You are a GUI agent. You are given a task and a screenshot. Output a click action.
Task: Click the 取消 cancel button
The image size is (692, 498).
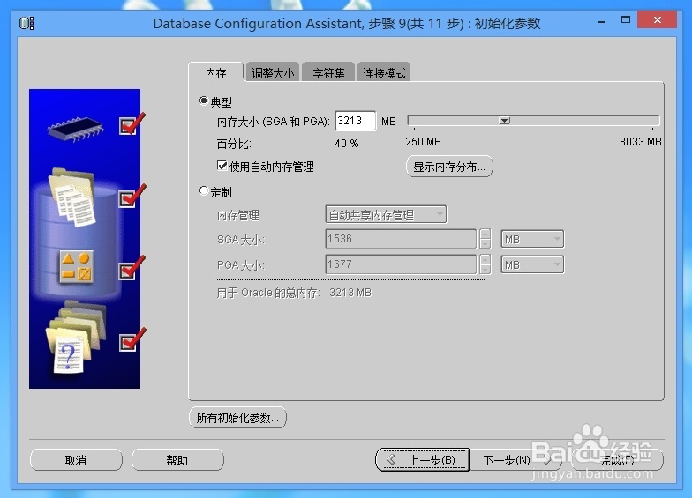(76, 460)
